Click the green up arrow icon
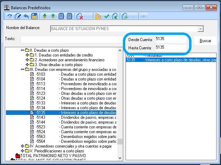The height and width of the screenshot is (165, 221). coord(53,16)
